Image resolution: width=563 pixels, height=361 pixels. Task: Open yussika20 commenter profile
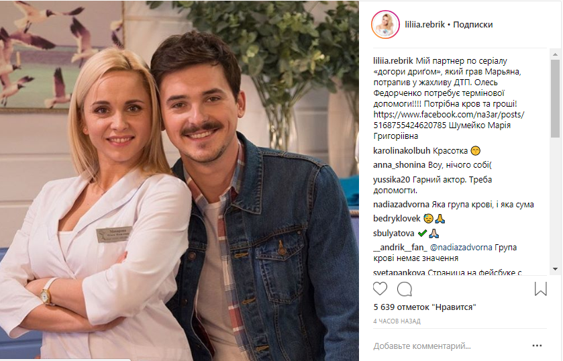coord(391,179)
